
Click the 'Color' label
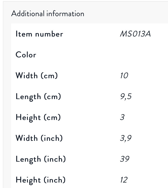[x=26, y=55]
